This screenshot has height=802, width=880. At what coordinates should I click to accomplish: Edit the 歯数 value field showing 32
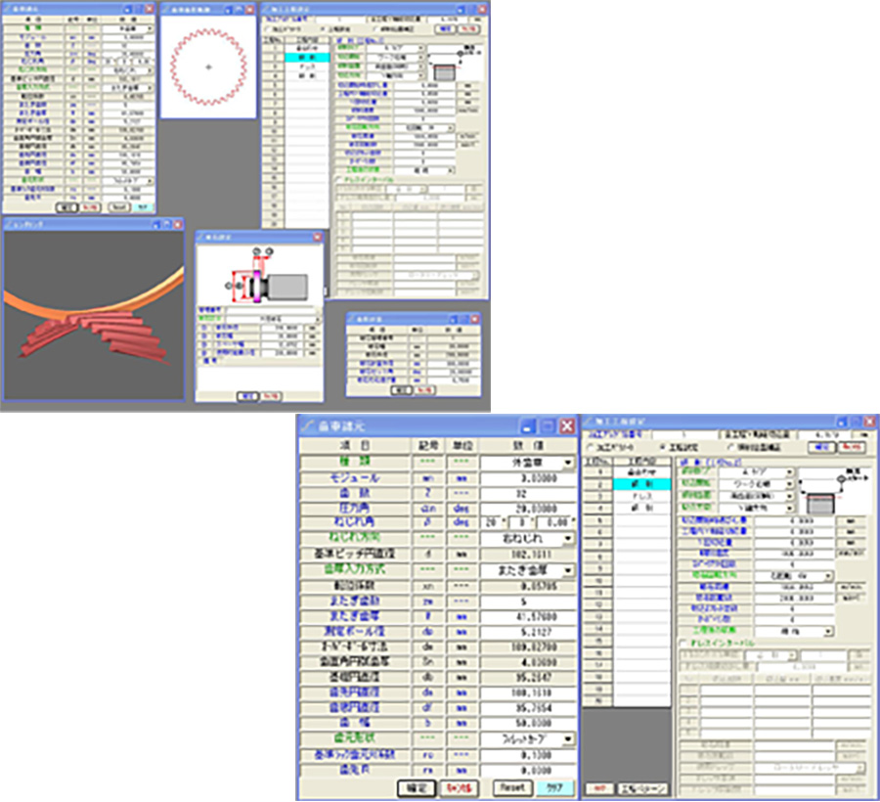click(526, 494)
